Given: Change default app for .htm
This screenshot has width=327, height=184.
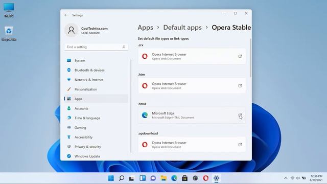Looking at the screenshot, I should click(192, 86).
